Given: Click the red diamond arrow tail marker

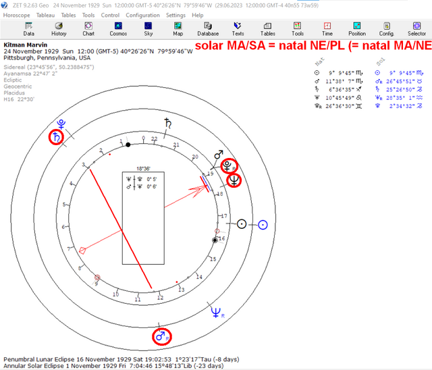Looking at the screenshot, I should click(x=82, y=250).
